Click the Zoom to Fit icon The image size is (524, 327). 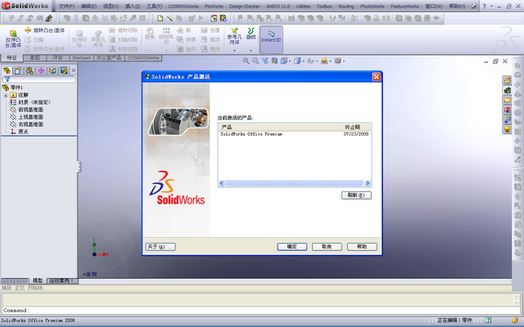pyautogui.click(x=246, y=60)
